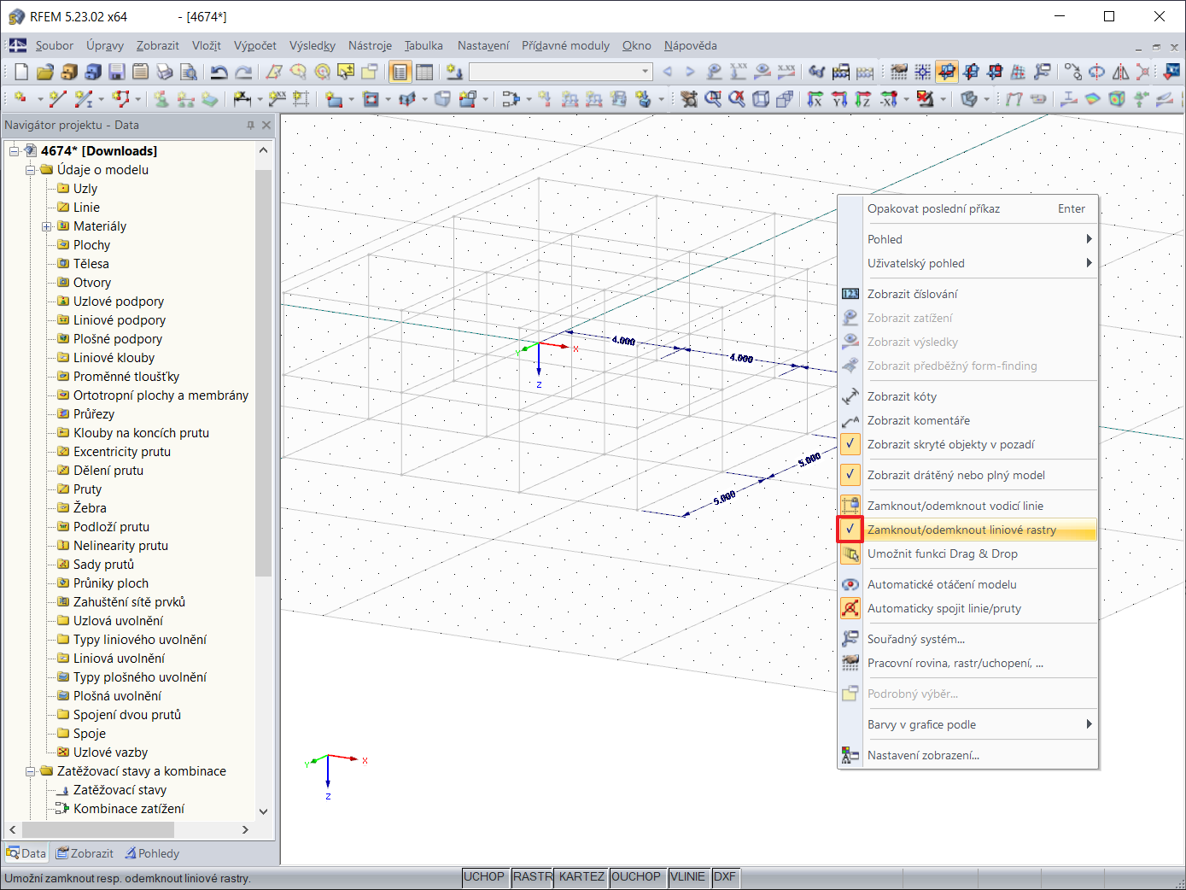Click the RASTR status bar button

point(532,877)
